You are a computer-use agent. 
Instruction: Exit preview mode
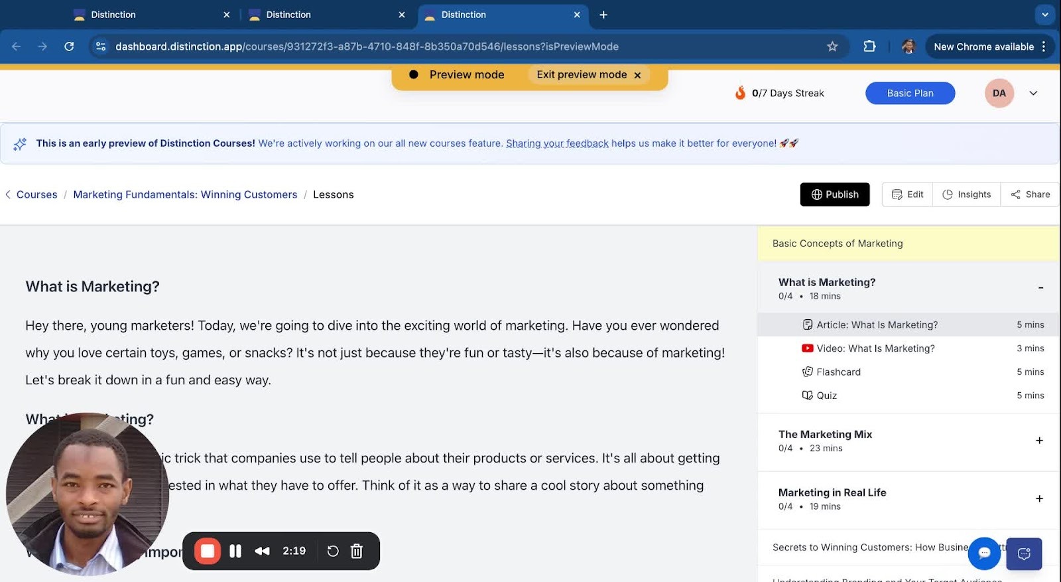pyautogui.click(x=588, y=75)
